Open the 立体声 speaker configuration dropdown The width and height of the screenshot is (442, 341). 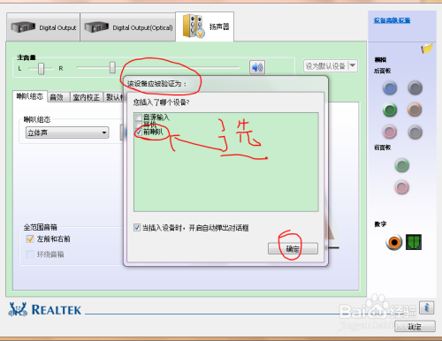67,133
